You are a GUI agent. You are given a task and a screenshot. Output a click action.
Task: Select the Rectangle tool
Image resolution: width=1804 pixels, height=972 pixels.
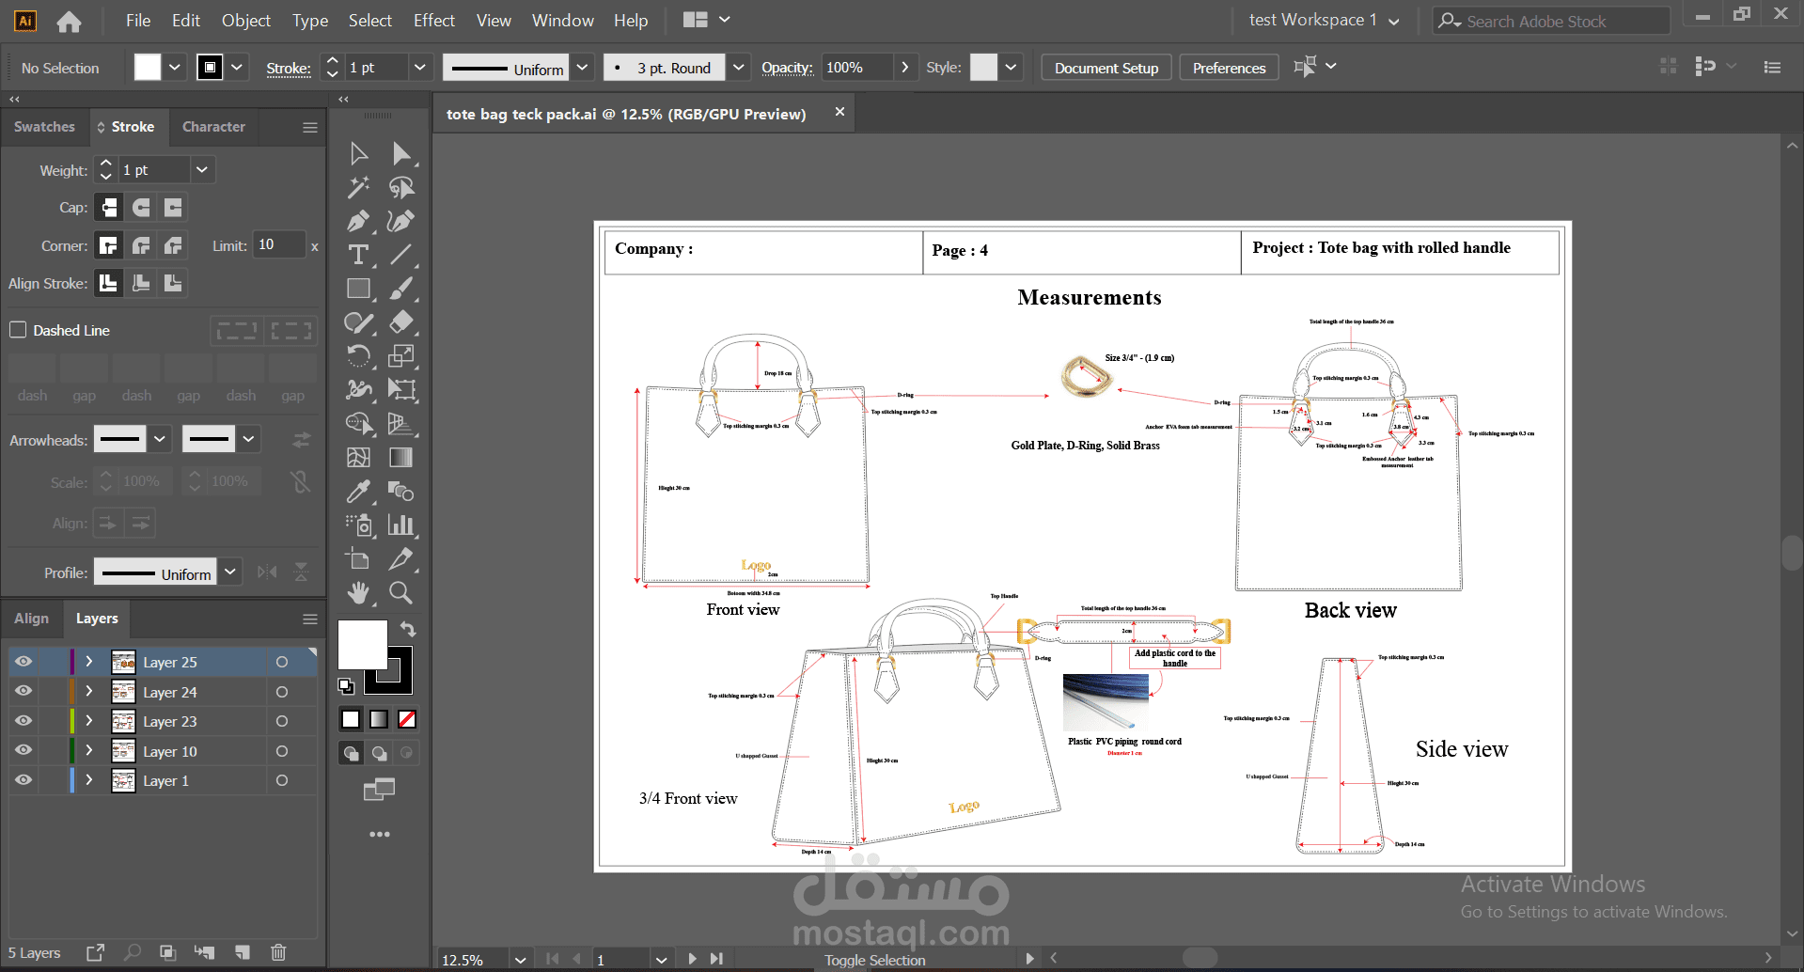pyautogui.click(x=358, y=289)
